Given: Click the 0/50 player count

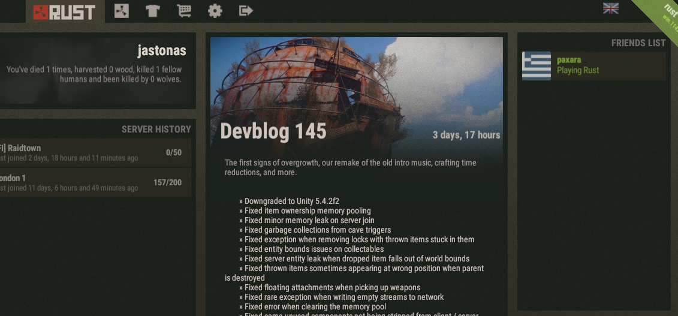Looking at the screenshot, I should pyautogui.click(x=174, y=152).
